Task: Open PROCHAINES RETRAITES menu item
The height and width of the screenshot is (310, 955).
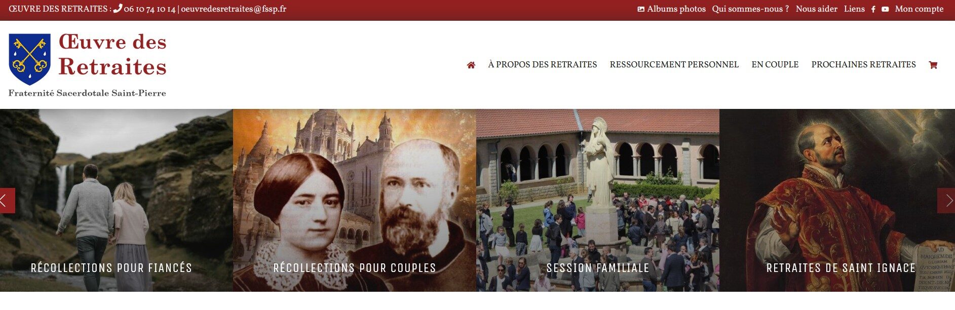Action: tap(863, 65)
